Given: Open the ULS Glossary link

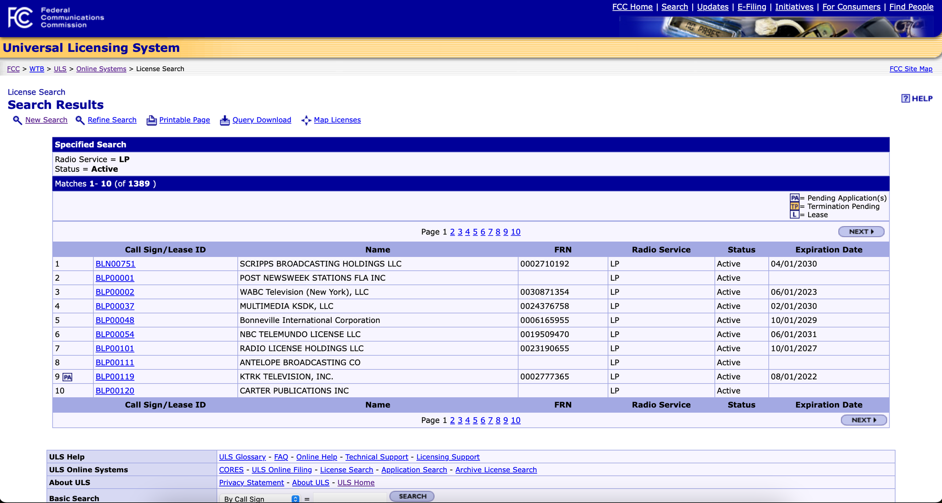Looking at the screenshot, I should (242, 457).
